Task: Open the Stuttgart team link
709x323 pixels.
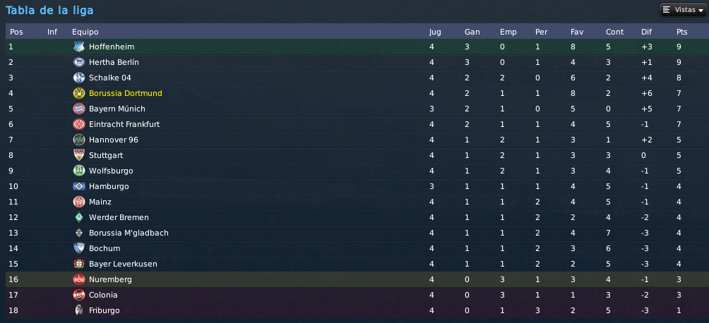Action: pos(106,155)
